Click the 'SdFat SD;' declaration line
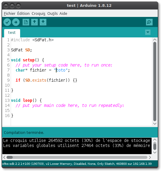 click(21, 50)
